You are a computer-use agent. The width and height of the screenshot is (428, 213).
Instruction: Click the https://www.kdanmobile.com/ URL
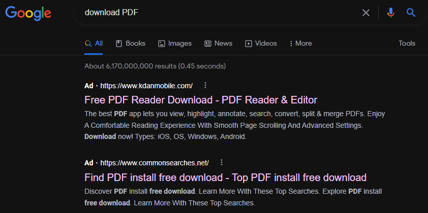[146, 86]
